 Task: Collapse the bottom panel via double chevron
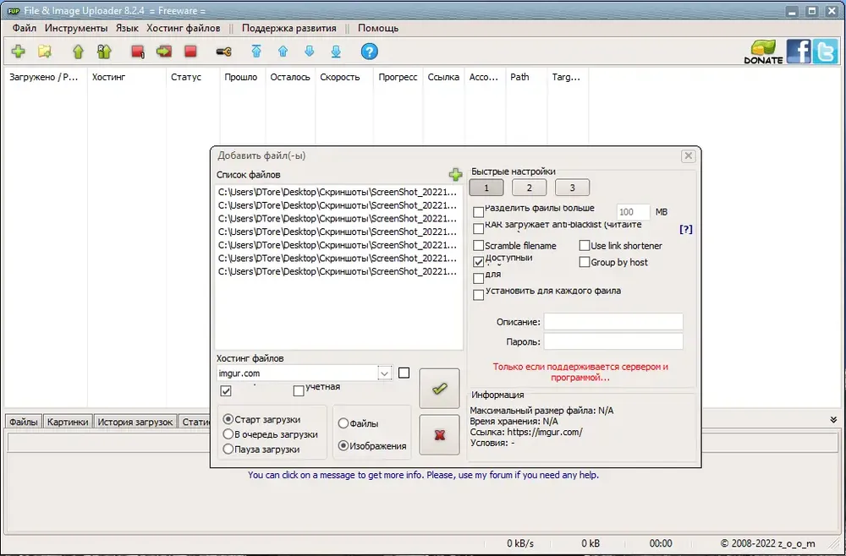click(x=833, y=420)
